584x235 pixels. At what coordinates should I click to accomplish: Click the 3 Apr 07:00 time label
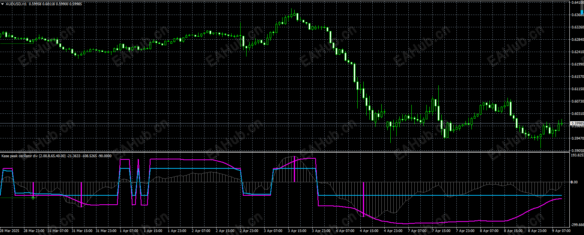click(x=273, y=231)
